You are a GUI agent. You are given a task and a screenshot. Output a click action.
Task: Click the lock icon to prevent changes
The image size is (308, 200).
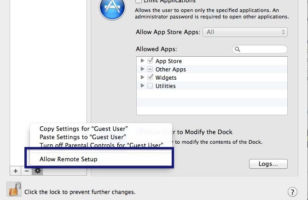click(14, 189)
